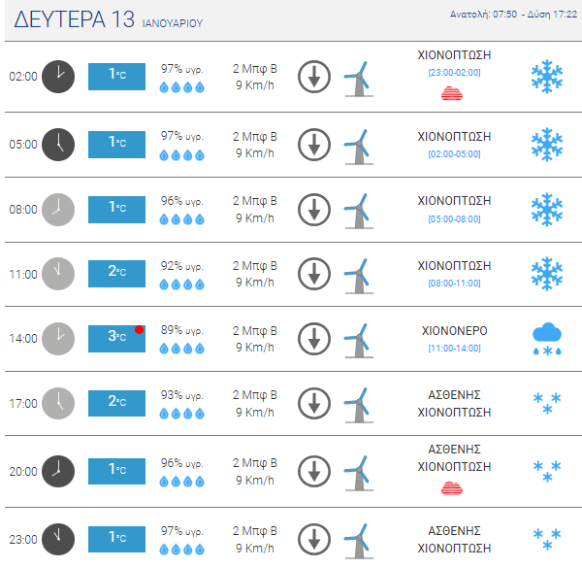Click the snowflake icon in the 02:00 row
The width and height of the screenshot is (582, 568).
[x=547, y=77]
